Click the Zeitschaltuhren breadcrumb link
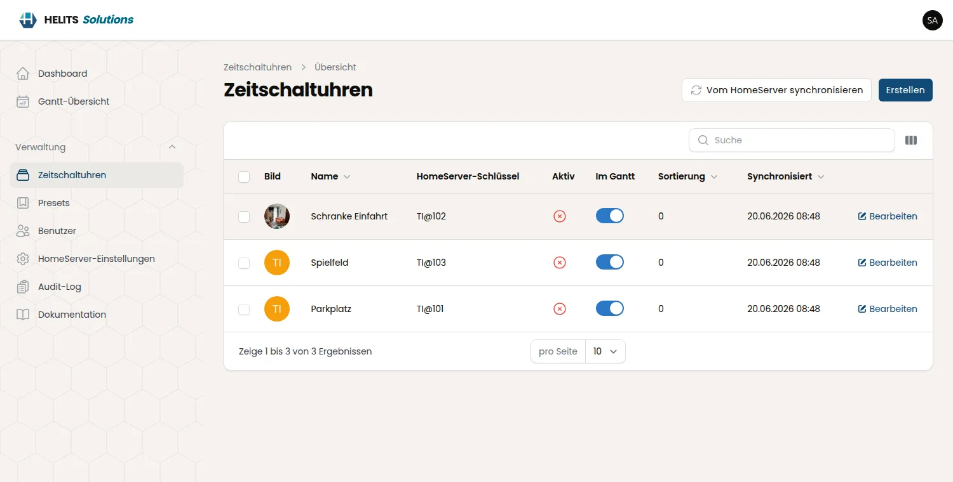The image size is (953, 482). 257,67
